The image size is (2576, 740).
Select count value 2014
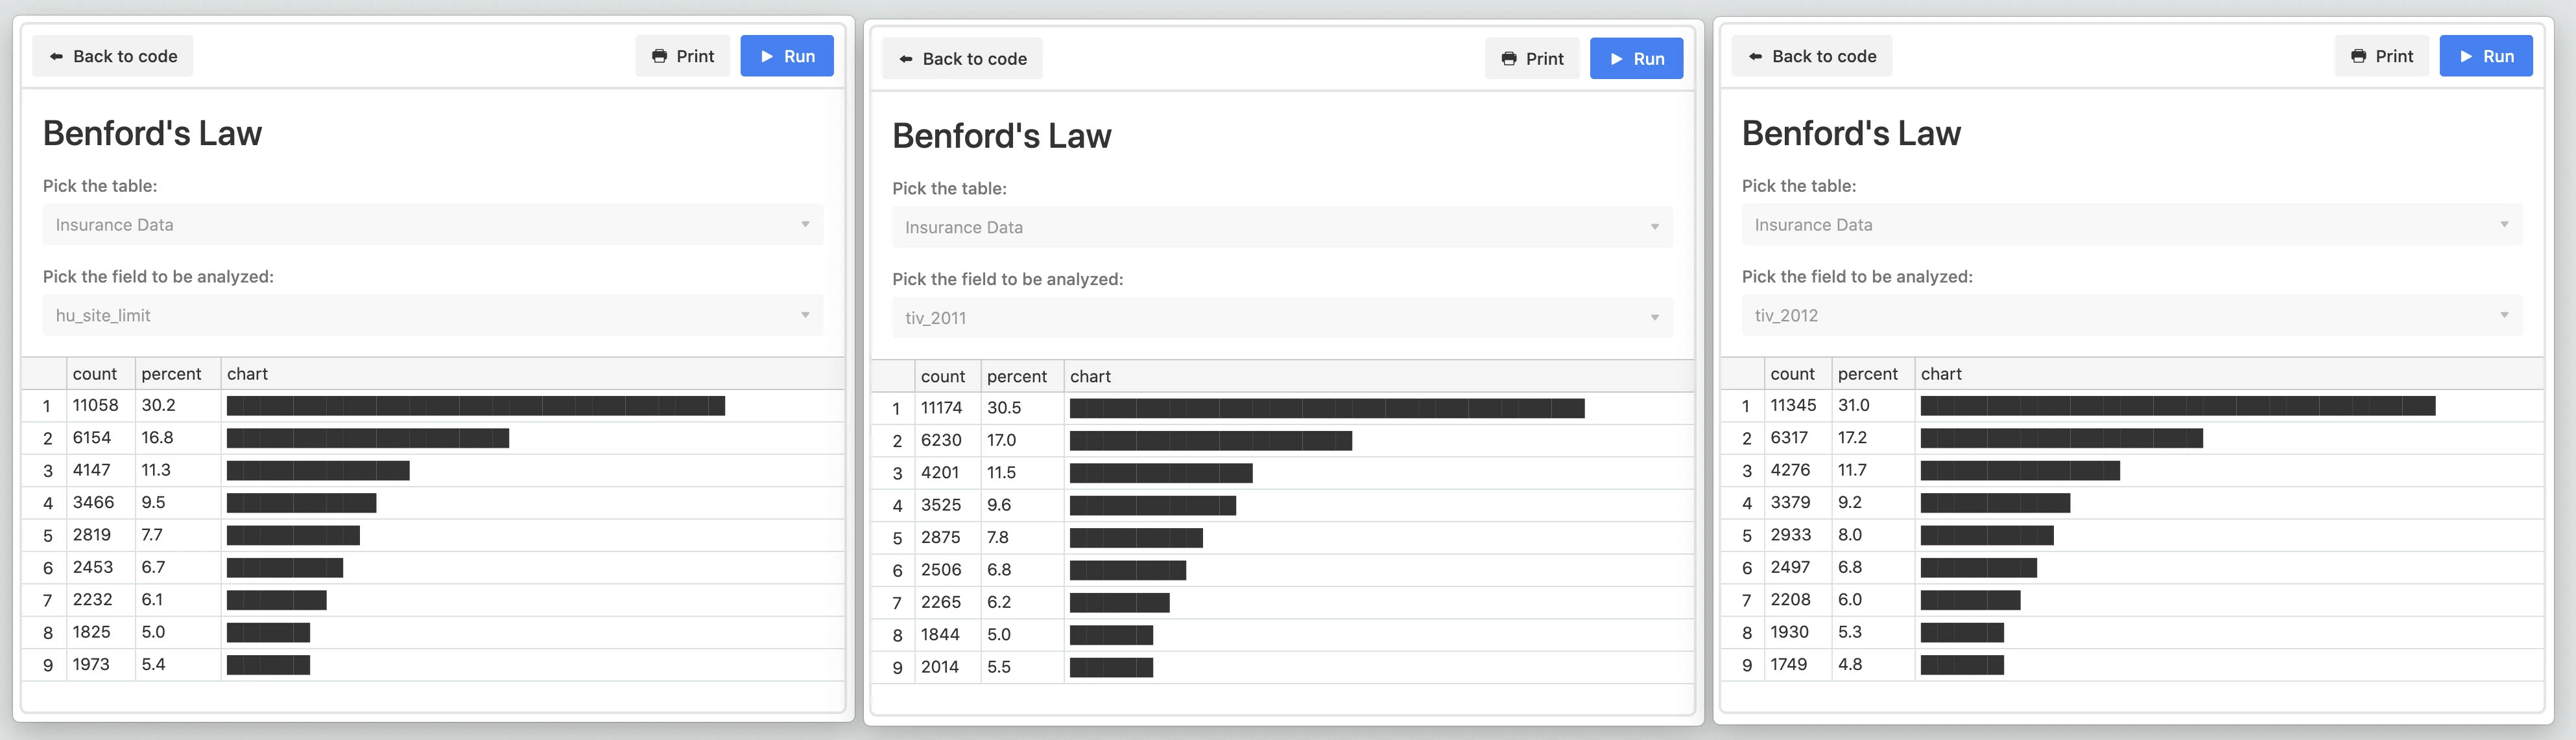[x=940, y=667]
